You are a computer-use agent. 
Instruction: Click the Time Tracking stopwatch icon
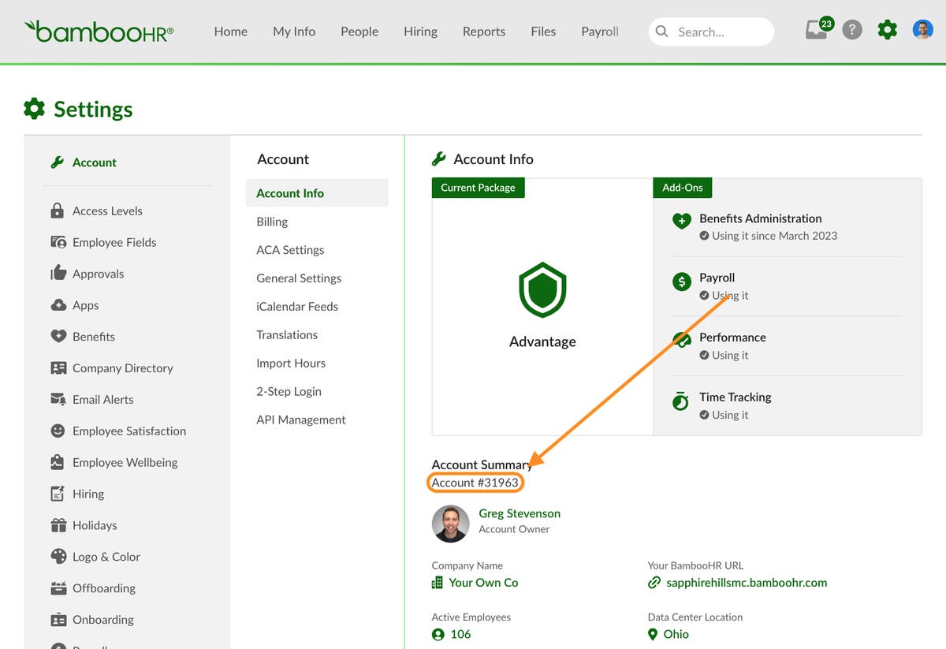(681, 401)
